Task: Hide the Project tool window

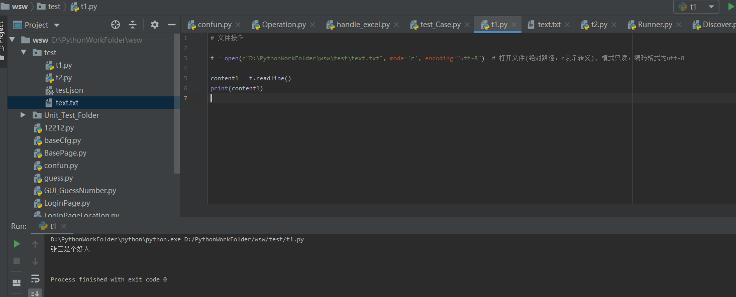Action: point(171,25)
